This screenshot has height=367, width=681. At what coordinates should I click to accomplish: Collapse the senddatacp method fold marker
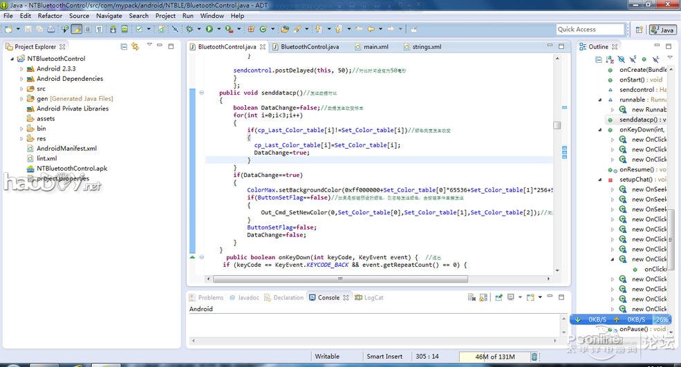click(201, 93)
